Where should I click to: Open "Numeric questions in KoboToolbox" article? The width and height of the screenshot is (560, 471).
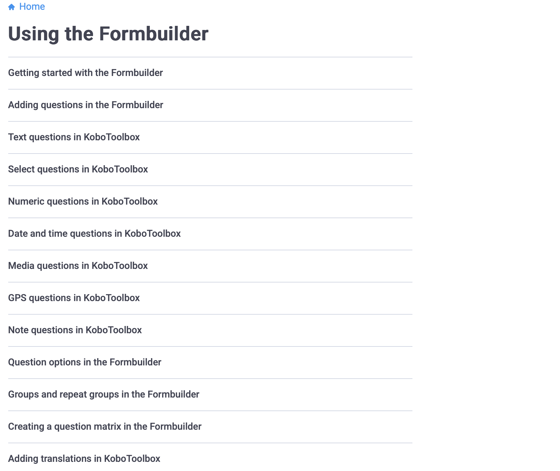83,201
